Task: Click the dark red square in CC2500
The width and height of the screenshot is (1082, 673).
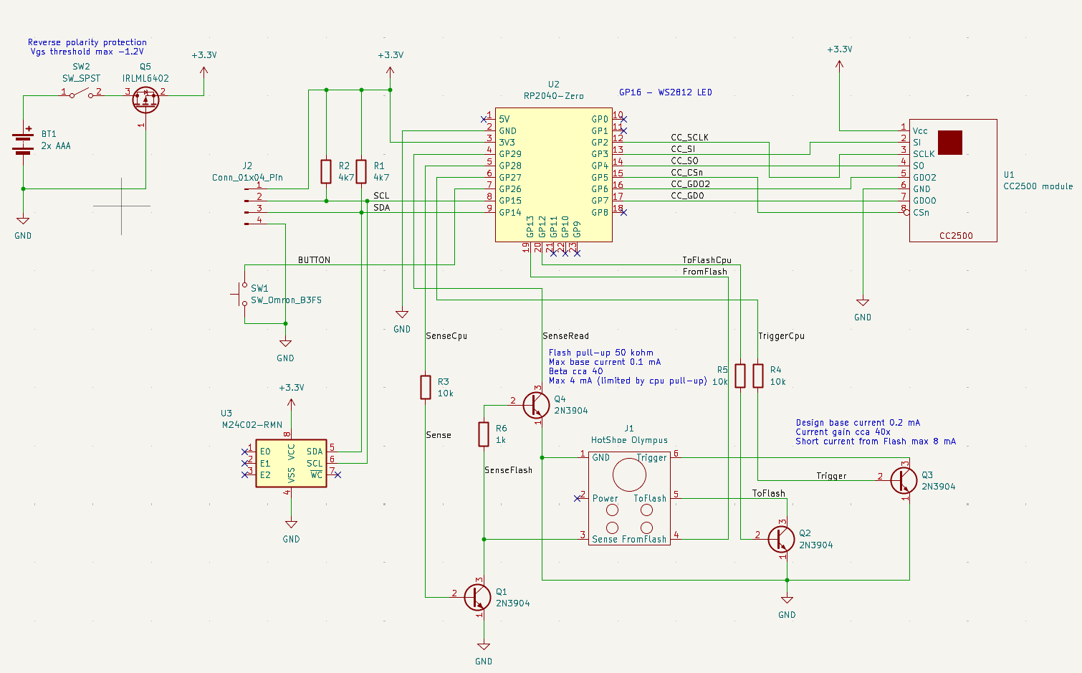Action: (950, 143)
